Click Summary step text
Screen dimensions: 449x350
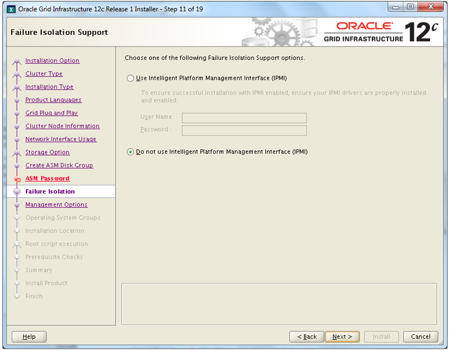click(39, 270)
